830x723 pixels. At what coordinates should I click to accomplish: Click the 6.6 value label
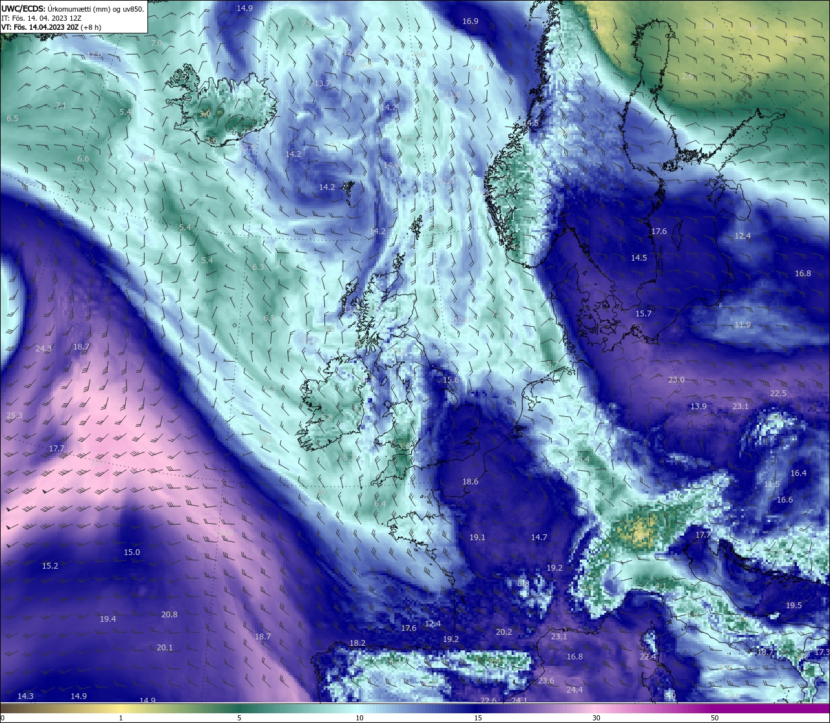83,159
